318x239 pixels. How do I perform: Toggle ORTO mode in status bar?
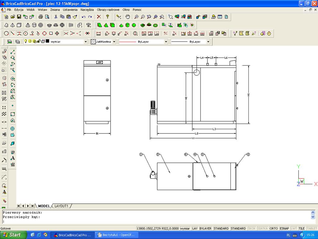pos(274,228)
